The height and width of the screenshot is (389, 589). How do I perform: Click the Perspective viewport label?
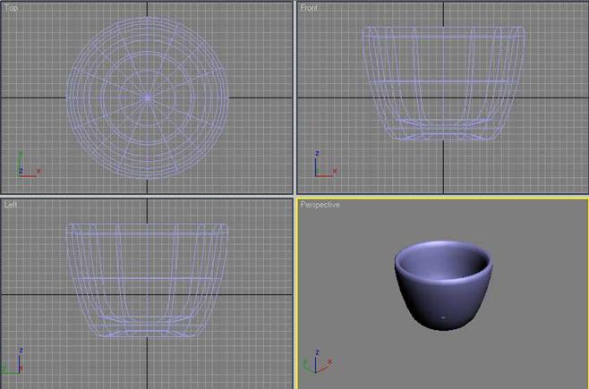coord(320,205)
